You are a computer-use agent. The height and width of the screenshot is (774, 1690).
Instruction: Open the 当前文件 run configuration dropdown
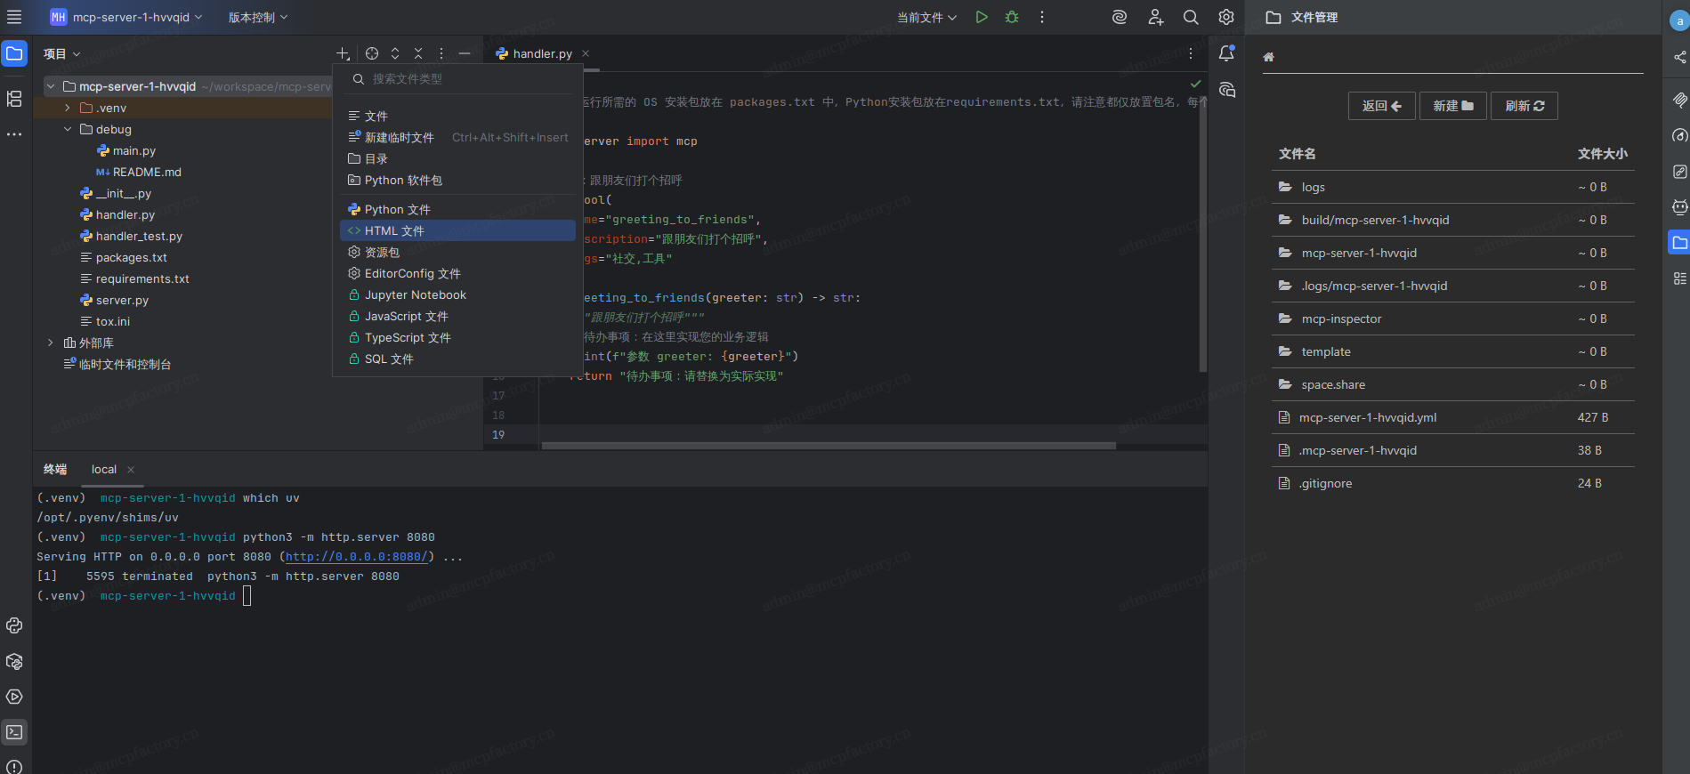(x=926, y=17)
